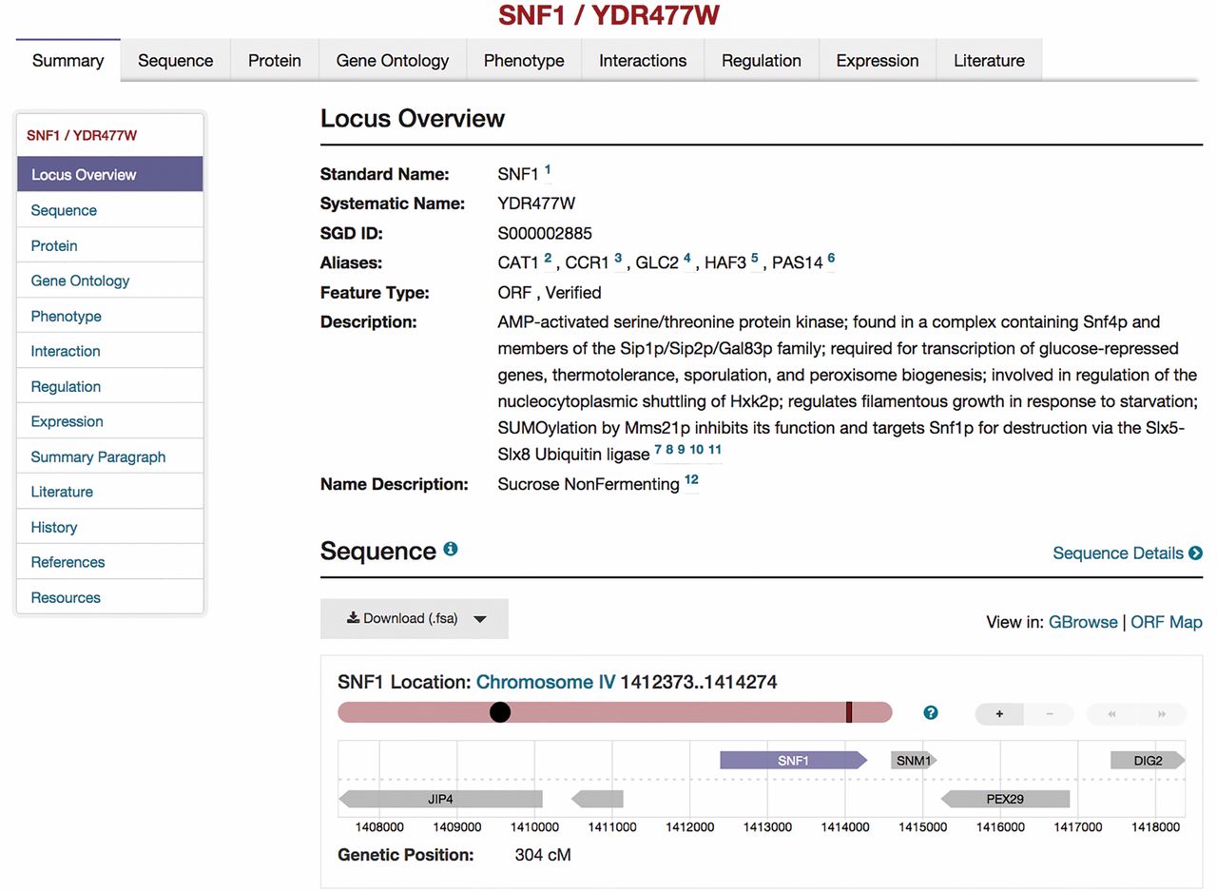Open GBrowse view link
The height and width of the screenshot is (892, 1217).
click(1082, 622)
